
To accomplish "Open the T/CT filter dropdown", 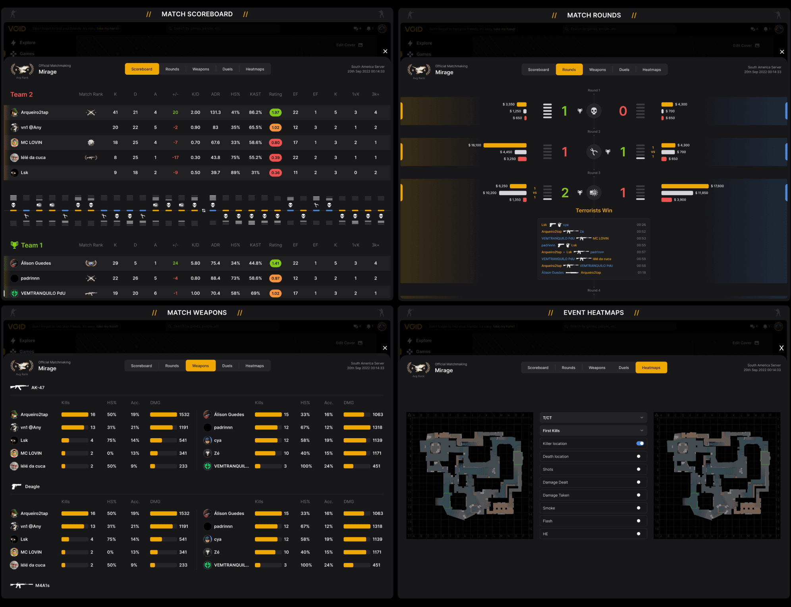I will point(593,418).
